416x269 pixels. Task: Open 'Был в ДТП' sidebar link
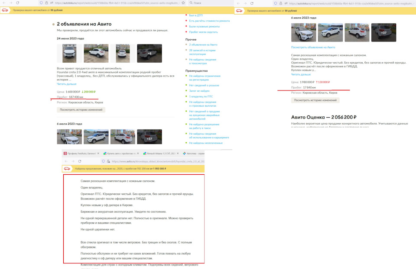pyautogui.click(x=196, y=16)
